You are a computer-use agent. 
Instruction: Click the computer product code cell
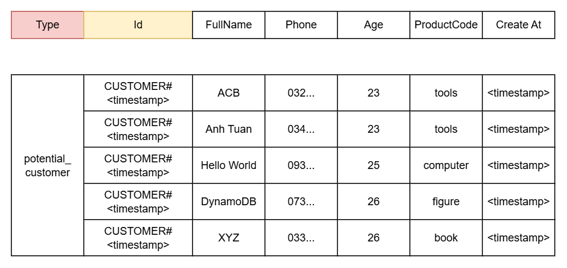(446, 165)
